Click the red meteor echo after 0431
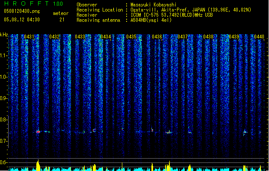 [38, 132]
